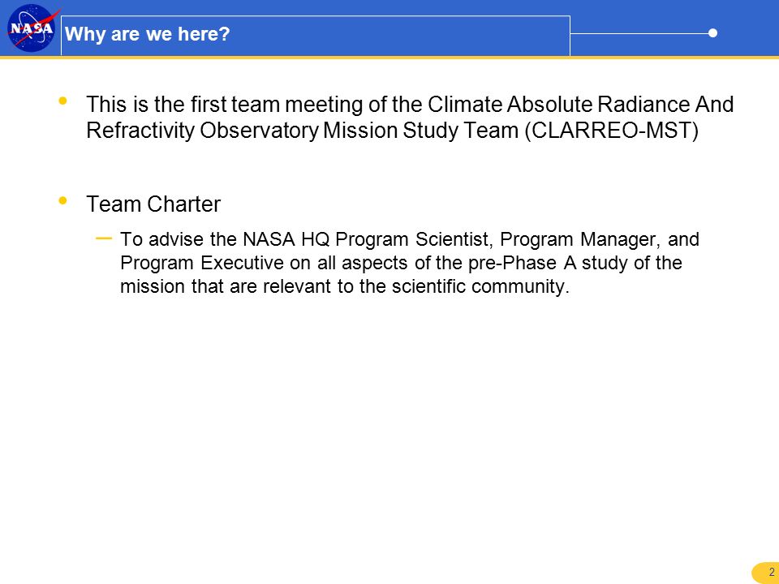This screenshot has width=779, height=584.
Task: Click the words 'Climate Absolute Radiance And'
Action: pos(581,105)
